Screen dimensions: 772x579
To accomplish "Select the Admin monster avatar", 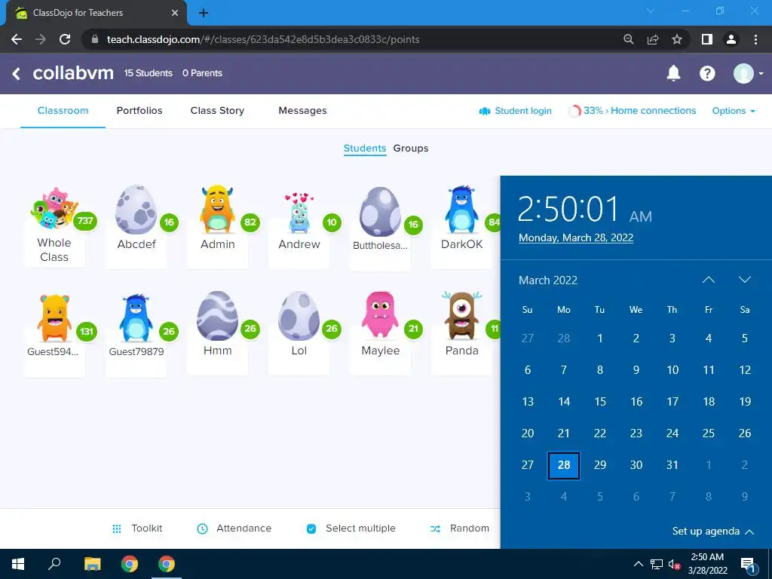I will point(217,210).
